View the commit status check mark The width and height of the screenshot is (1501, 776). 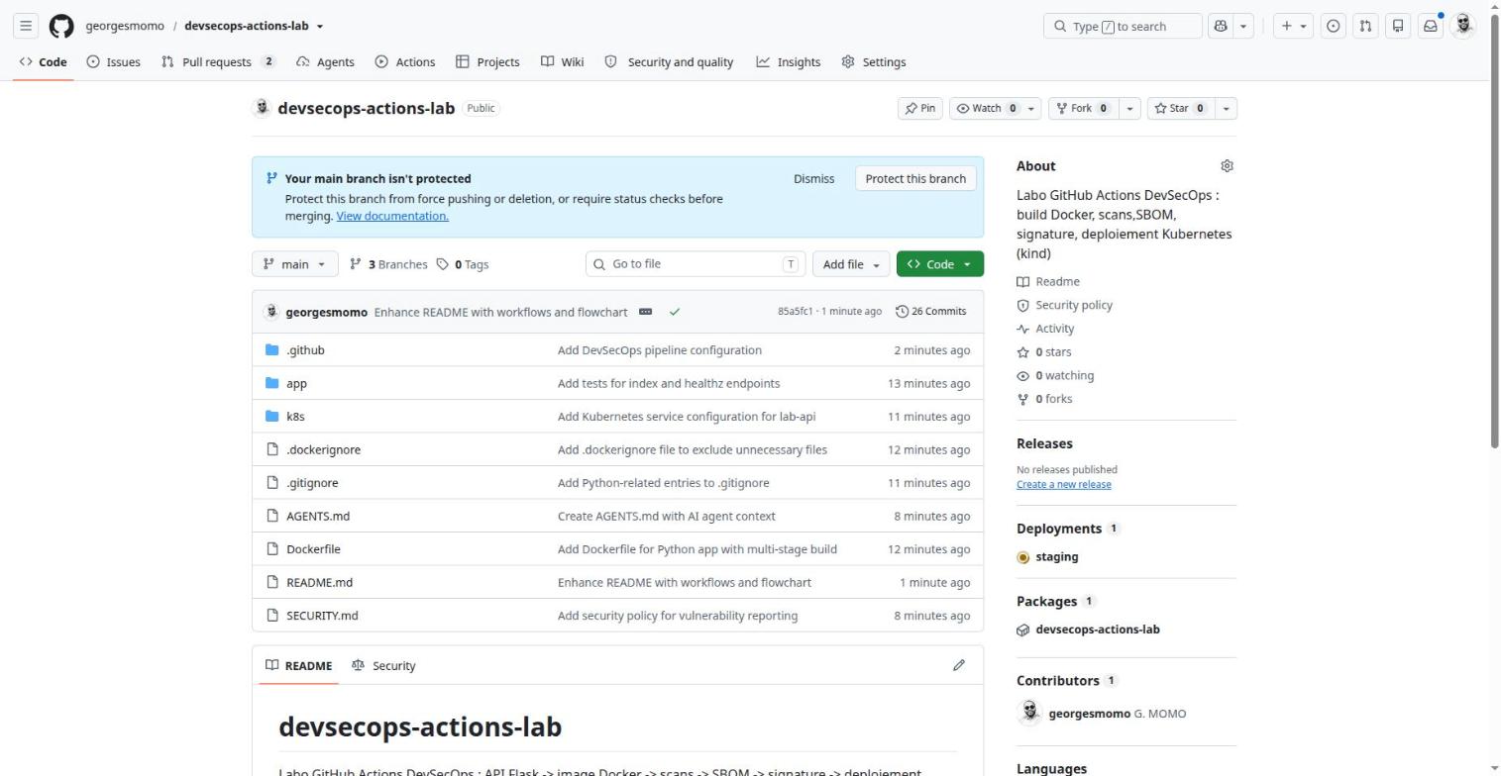675,312
